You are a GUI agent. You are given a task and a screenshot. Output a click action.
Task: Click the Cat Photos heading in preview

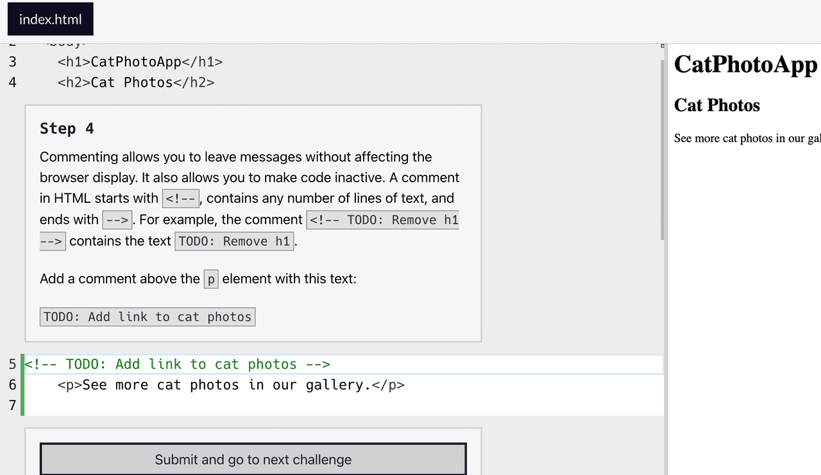click(x=716, y=105)
